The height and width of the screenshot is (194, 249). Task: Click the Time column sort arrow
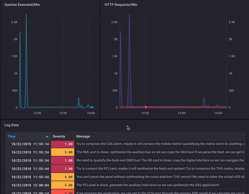47,136
